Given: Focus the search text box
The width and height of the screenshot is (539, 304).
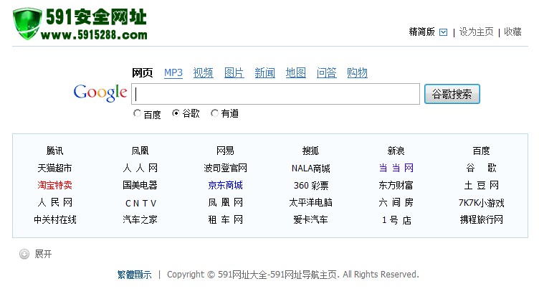Looking at the screenshot, I should click(x=275, y=94).
